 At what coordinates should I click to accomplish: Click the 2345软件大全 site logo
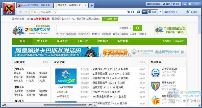(31, 30)
